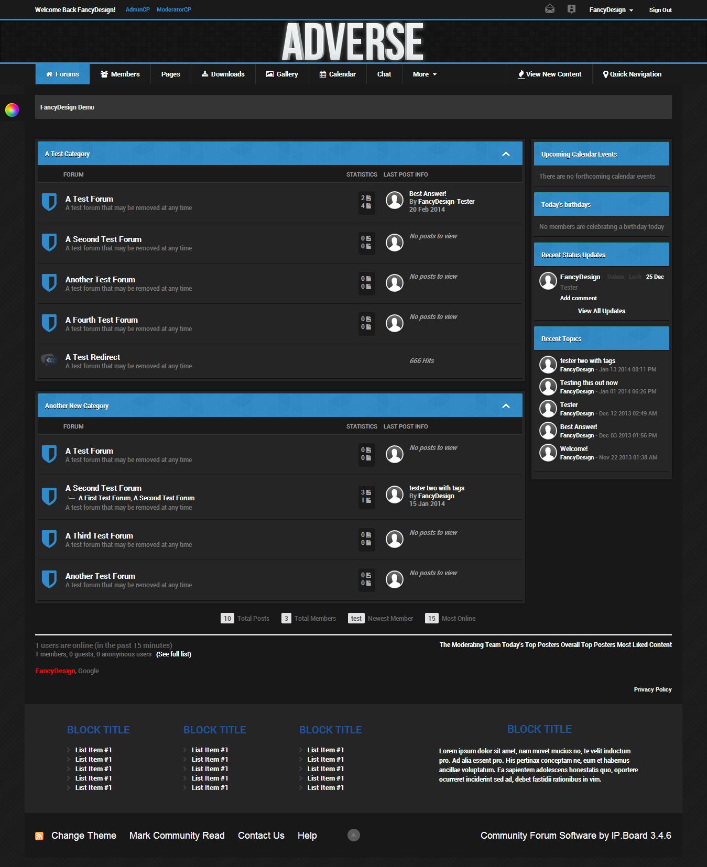Click the back-to-top arrow icon
The width and height of the screenshot is (707, 867).
(354, 835)
